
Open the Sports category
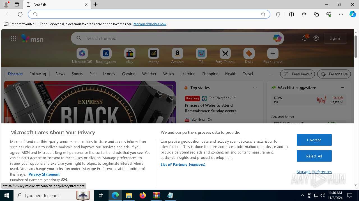tap(77, 74)
